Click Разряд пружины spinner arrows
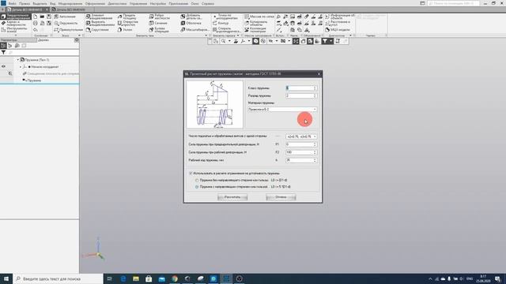 [x=315, y=95]
